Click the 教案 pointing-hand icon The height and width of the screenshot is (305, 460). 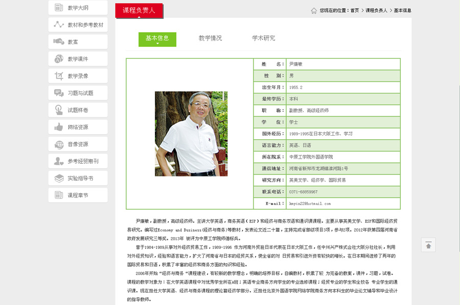(59, 41)
